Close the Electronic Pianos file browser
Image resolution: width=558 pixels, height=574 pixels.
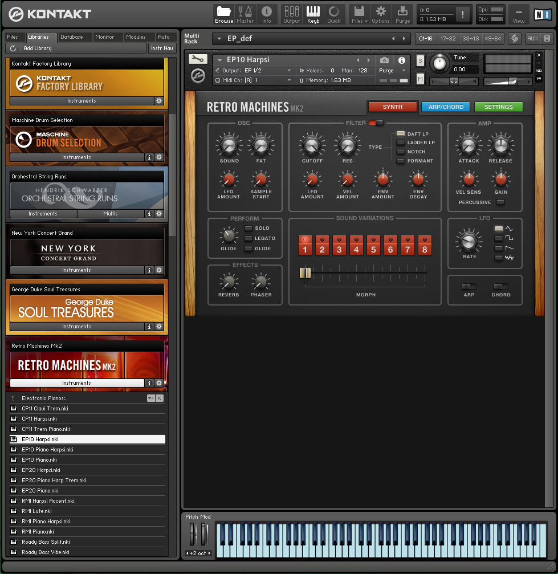pyautogui.click(x=160, y=398)
